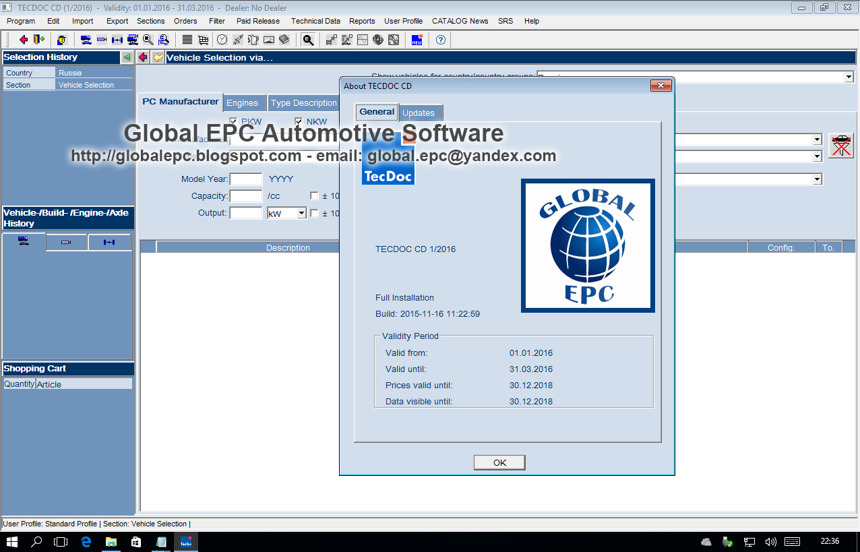Click the Article column in Shopping Cart

click(x=84, y=384)
